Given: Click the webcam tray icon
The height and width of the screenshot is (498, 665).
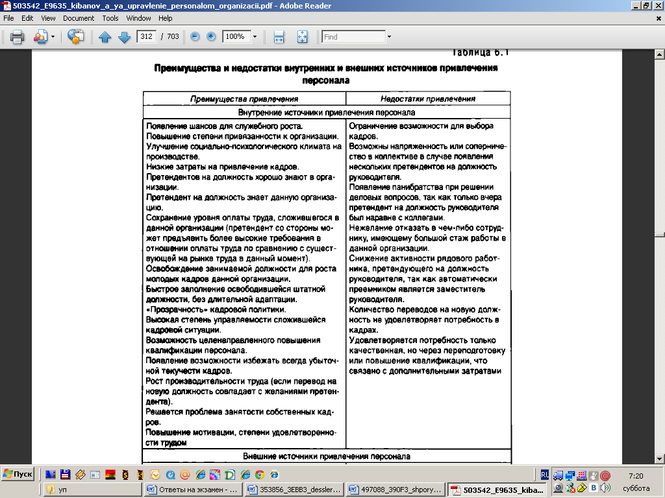Looking at the screenshot, I should coord(558,488).
